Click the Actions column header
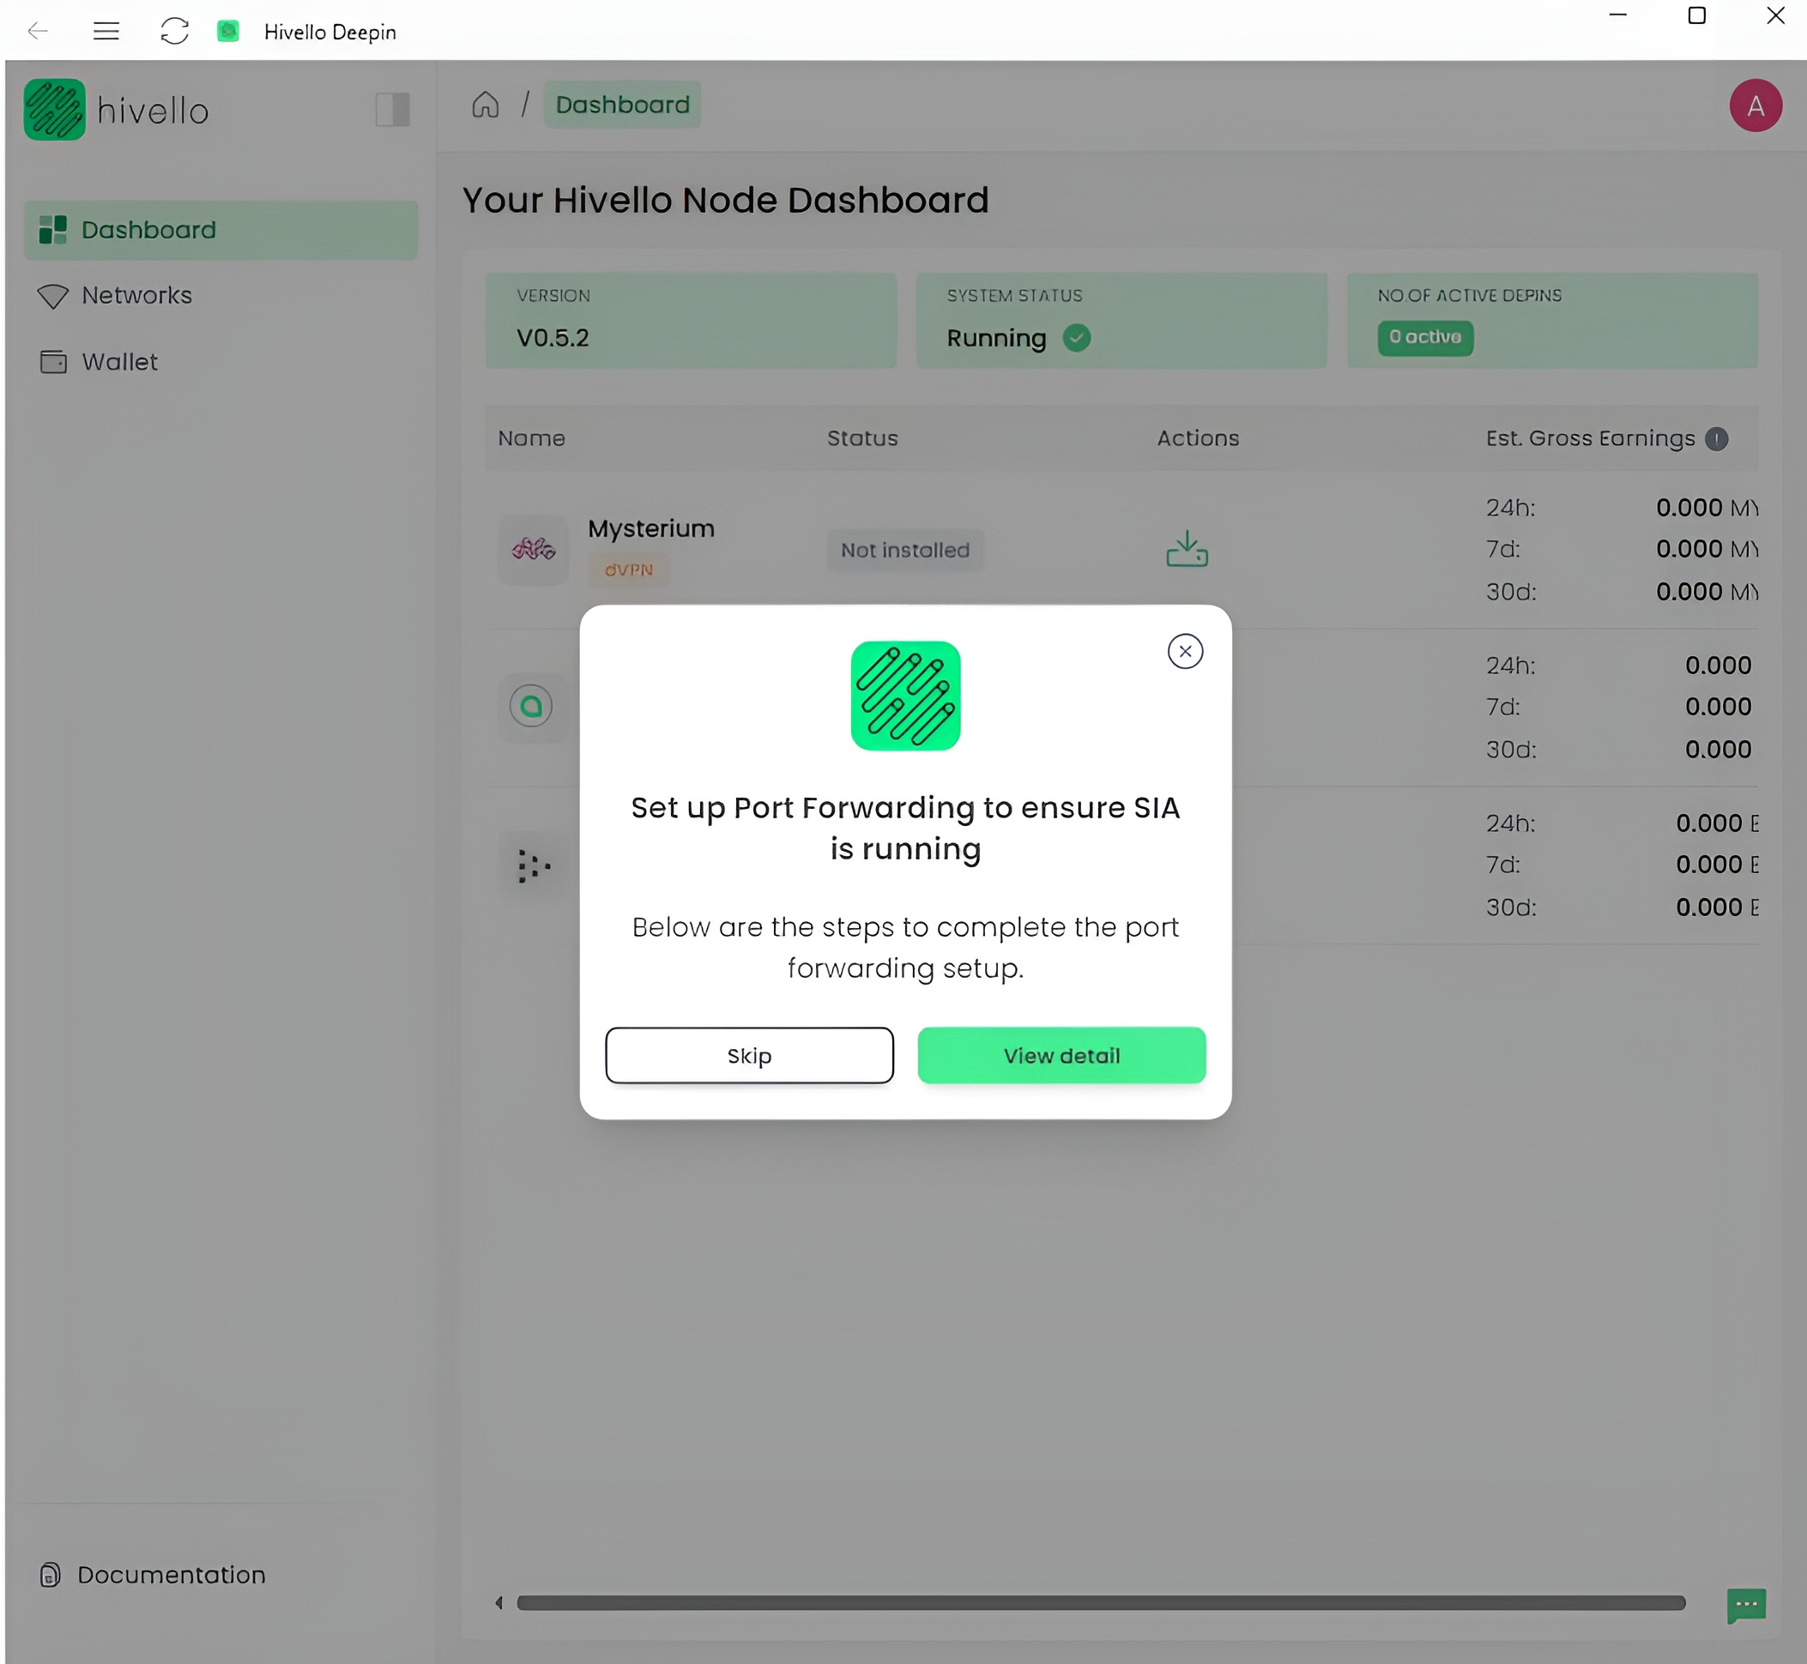 [1198, 438]
